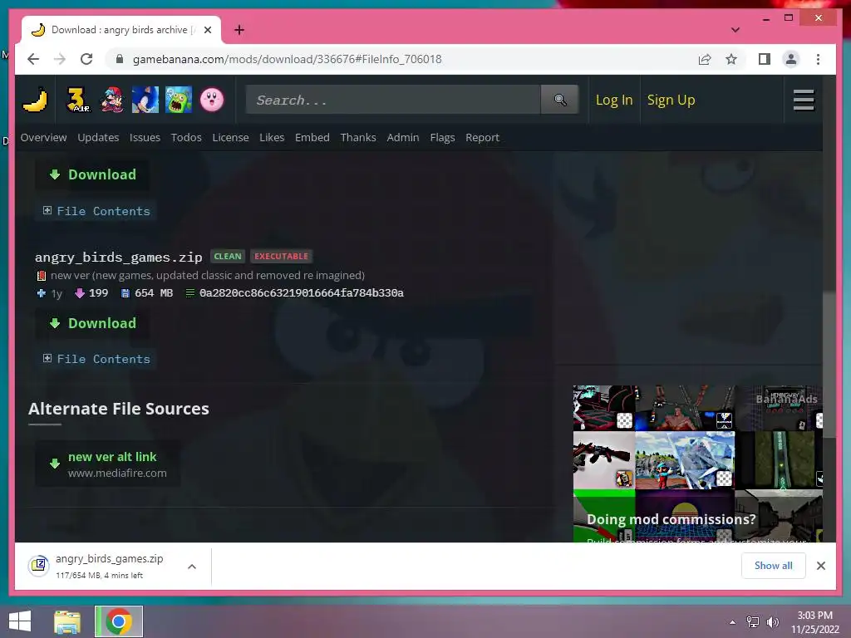Reload the current page
The height and width of the screenshot is (638, 851).
86,59
